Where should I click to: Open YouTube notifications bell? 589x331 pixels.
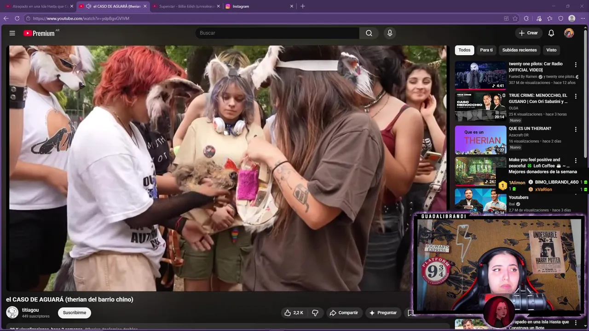coord(551,33)
